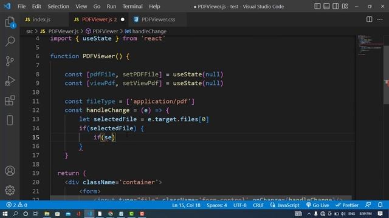Click 'selectedFile' in the let declaration on line 13
389x218 pixels.
115,119
